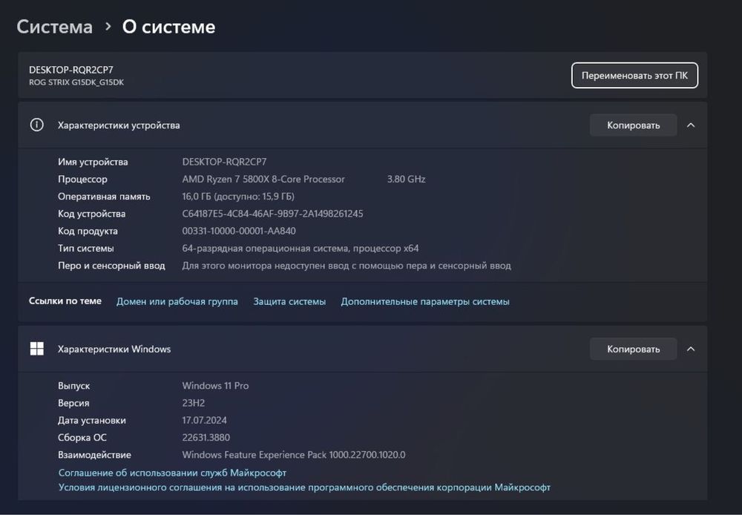
Task: Click the Оперативная память label
Action: [104, 197]
